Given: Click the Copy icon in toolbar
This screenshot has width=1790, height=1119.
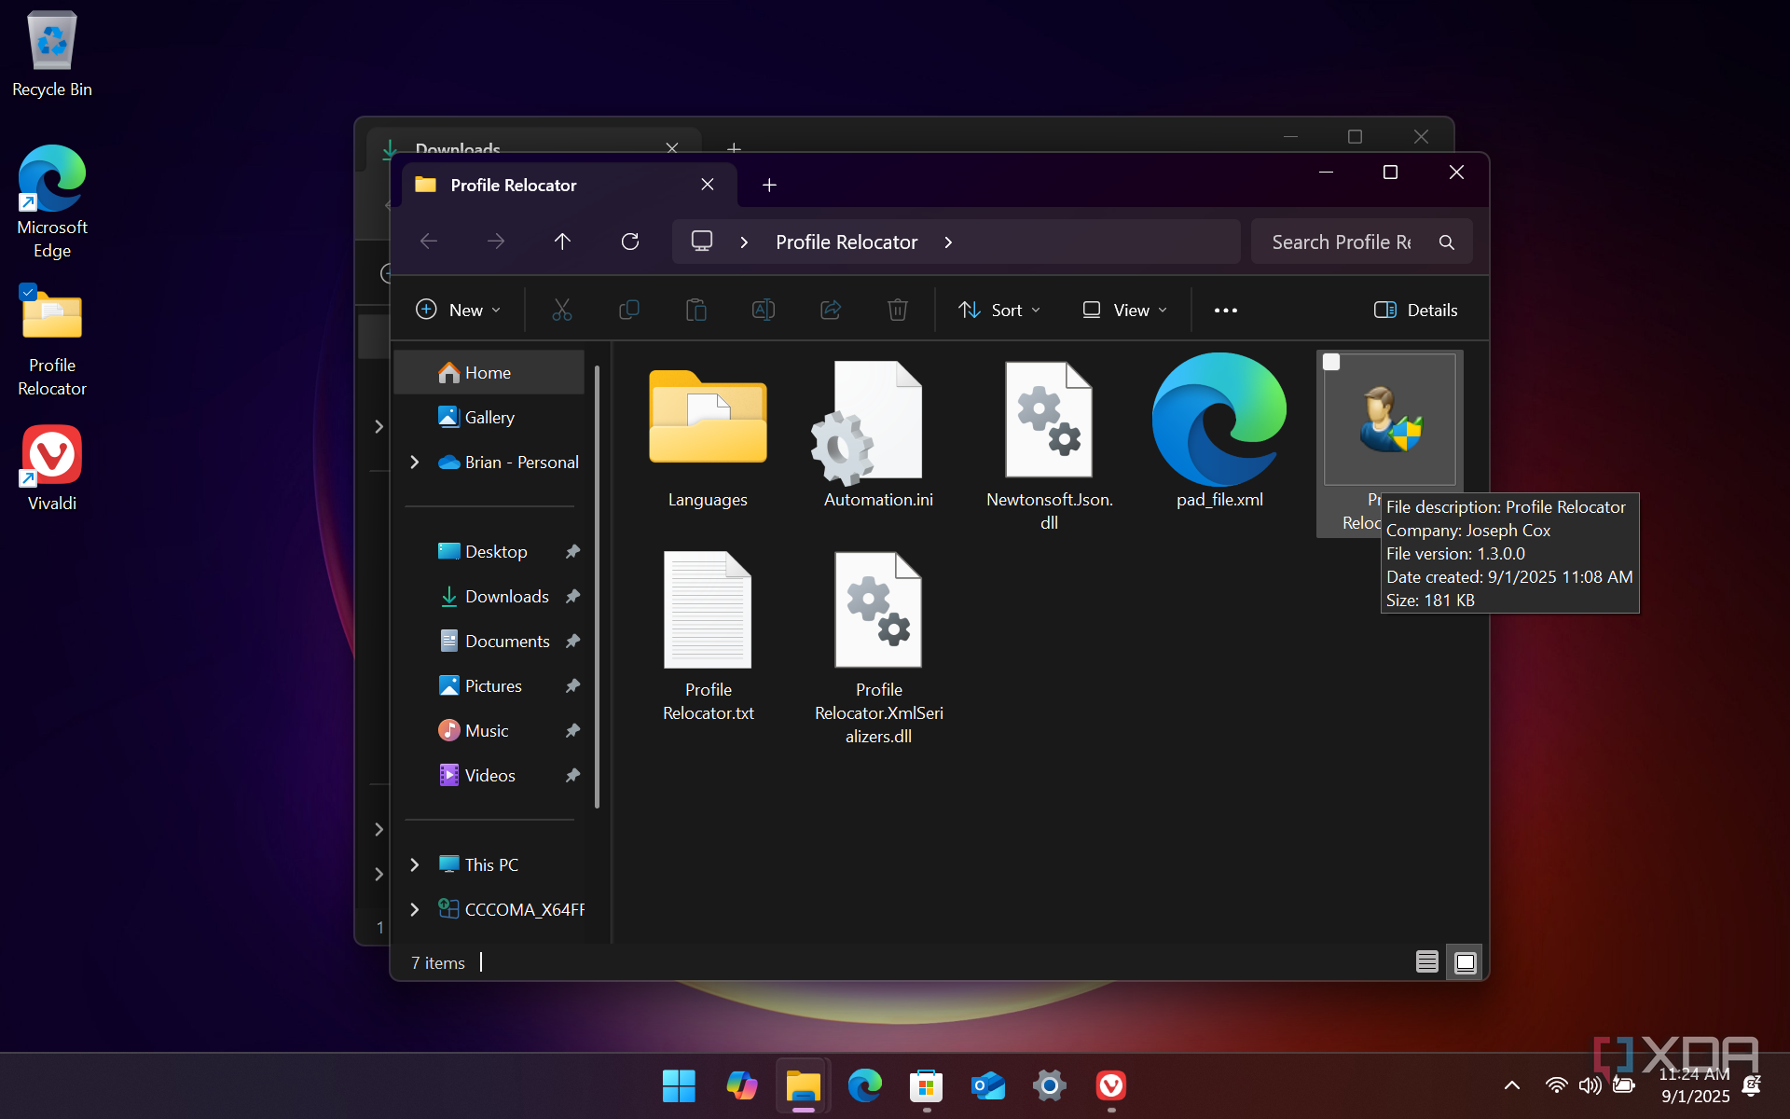Looking at the screenshot, I should 629,310.
